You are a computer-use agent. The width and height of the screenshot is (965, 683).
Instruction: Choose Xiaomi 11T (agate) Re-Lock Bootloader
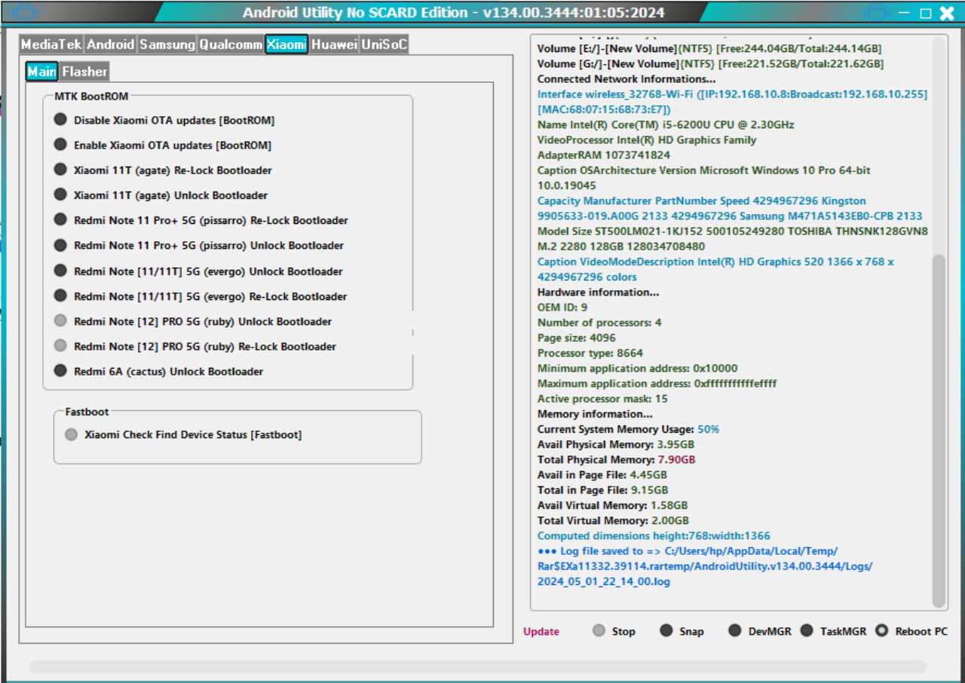(163, 170)
